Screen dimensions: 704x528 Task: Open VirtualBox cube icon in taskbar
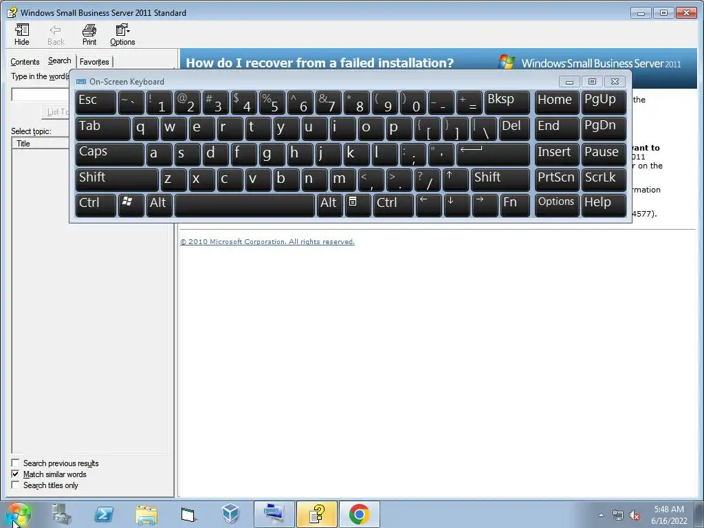[x=230, y=514]
